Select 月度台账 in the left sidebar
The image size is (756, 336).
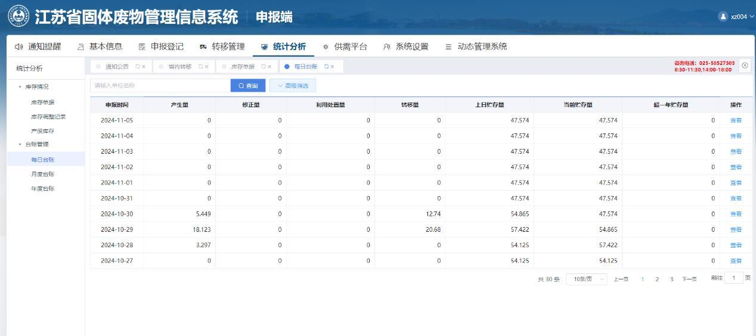point(42,174)
